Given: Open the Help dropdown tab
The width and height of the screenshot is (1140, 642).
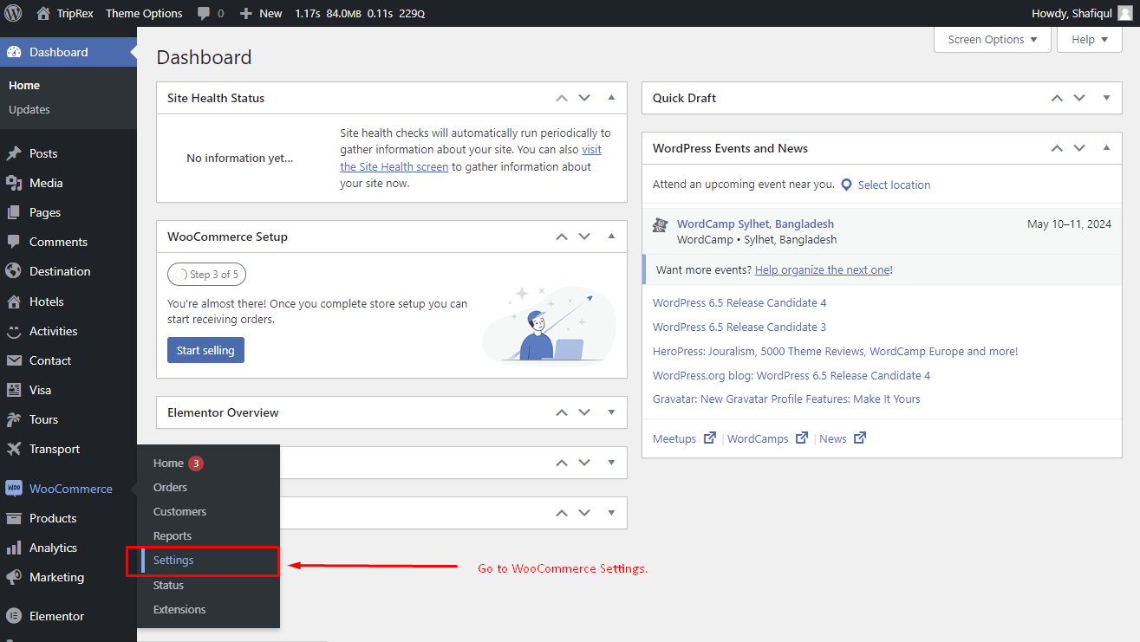Looking at the screenshot, I should tap(1090, 39).
